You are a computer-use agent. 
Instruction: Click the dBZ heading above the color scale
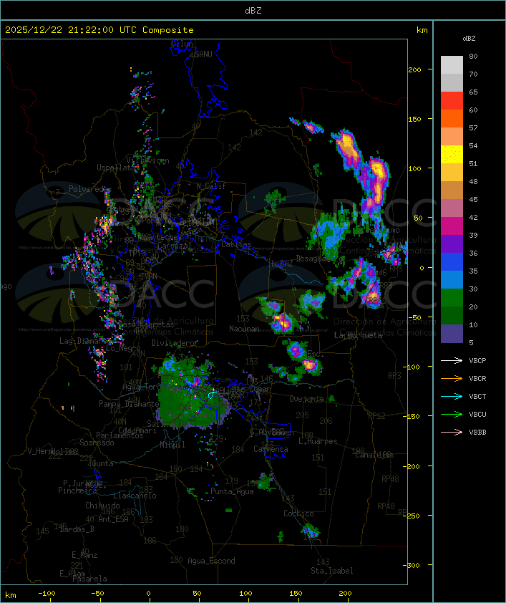(x=469, y=39)
